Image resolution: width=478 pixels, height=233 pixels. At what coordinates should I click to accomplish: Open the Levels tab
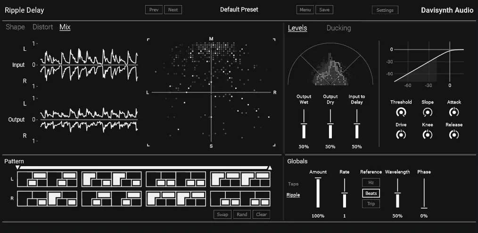(297, 28)
